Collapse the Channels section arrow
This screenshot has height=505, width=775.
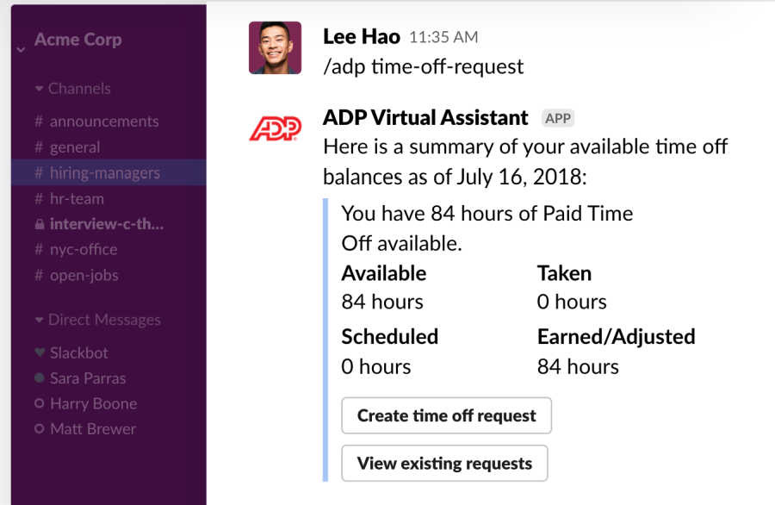pyautogui.click(x=39, y=89)
